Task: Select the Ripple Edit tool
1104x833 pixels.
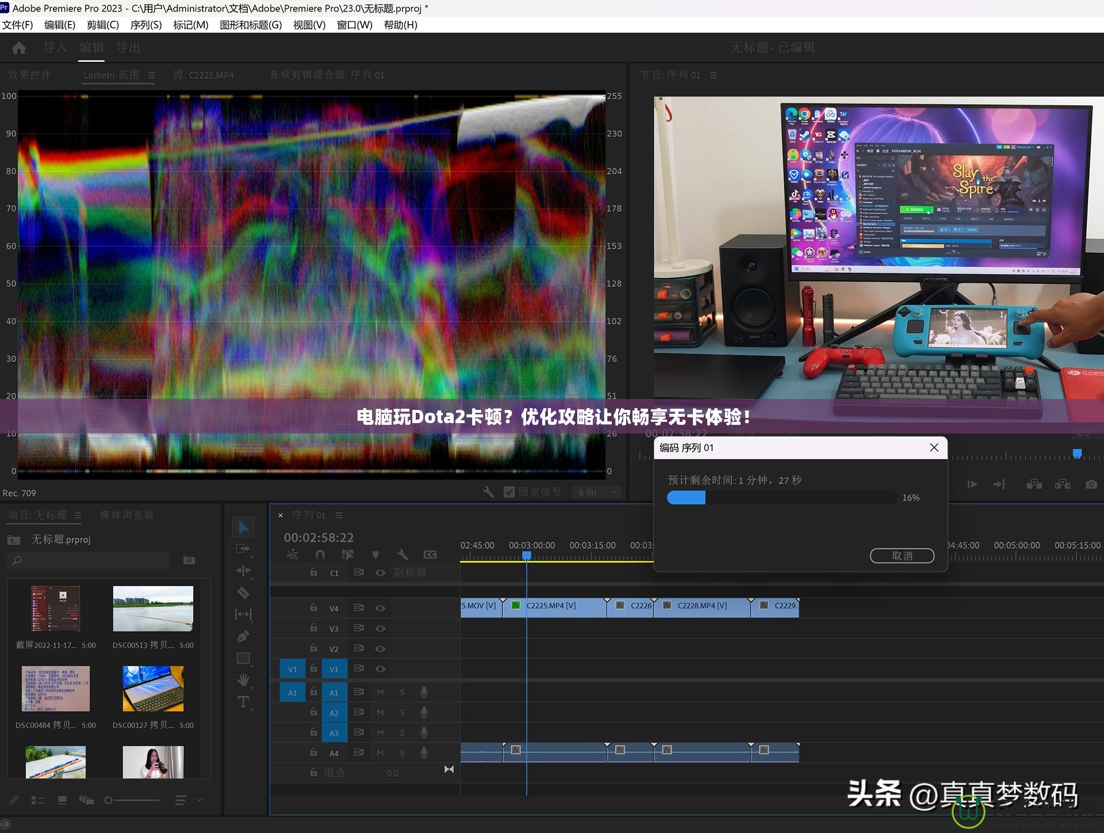Action: click(x=243, y=571)
